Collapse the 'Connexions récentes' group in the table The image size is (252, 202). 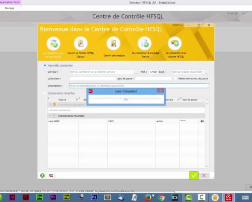click(50, 116)
